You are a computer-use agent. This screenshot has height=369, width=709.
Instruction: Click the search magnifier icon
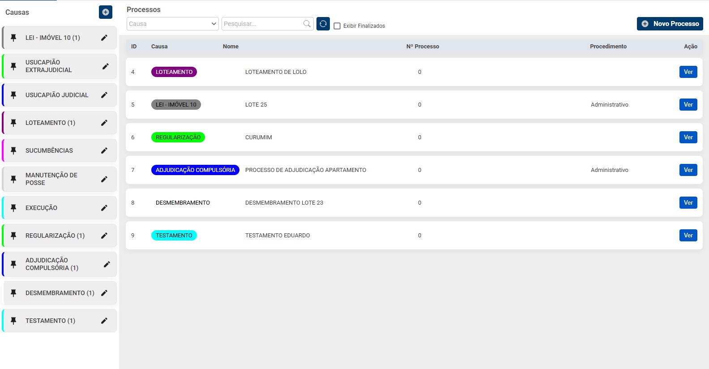(307, 24)
